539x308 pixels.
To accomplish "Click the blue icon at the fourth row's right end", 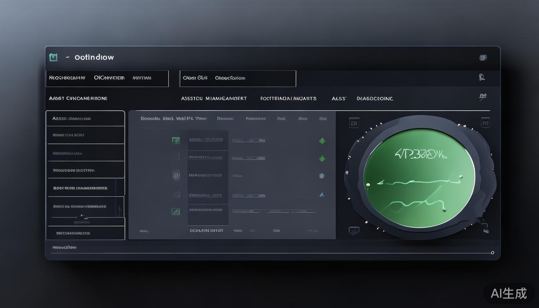I will (x=321, y=195).
